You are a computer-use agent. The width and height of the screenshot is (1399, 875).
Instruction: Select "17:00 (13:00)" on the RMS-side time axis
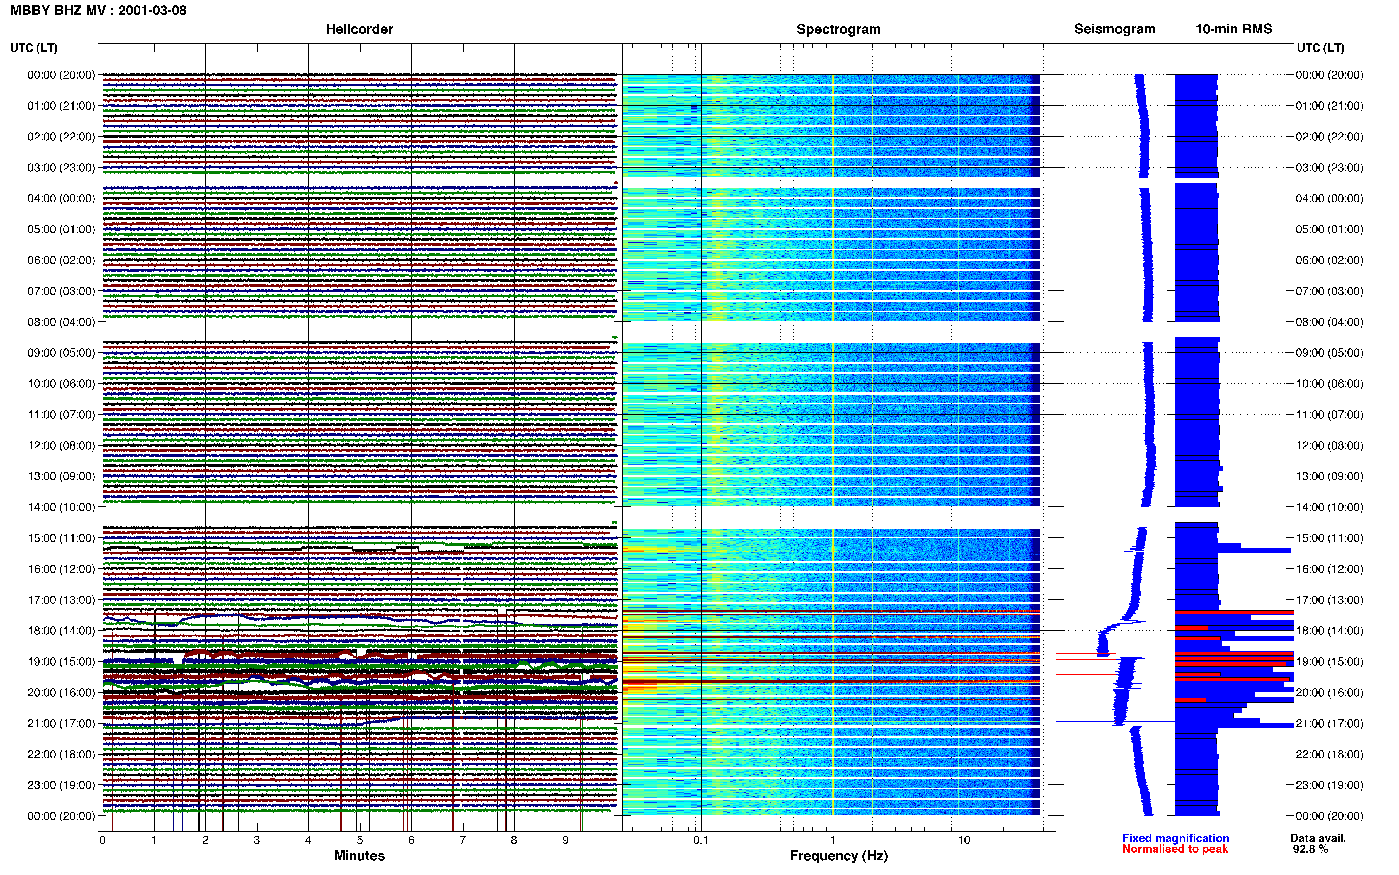(x=1330, y=600)
